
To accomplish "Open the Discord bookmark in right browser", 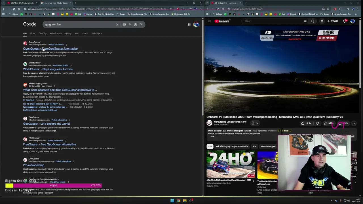I will pos(291,14).
